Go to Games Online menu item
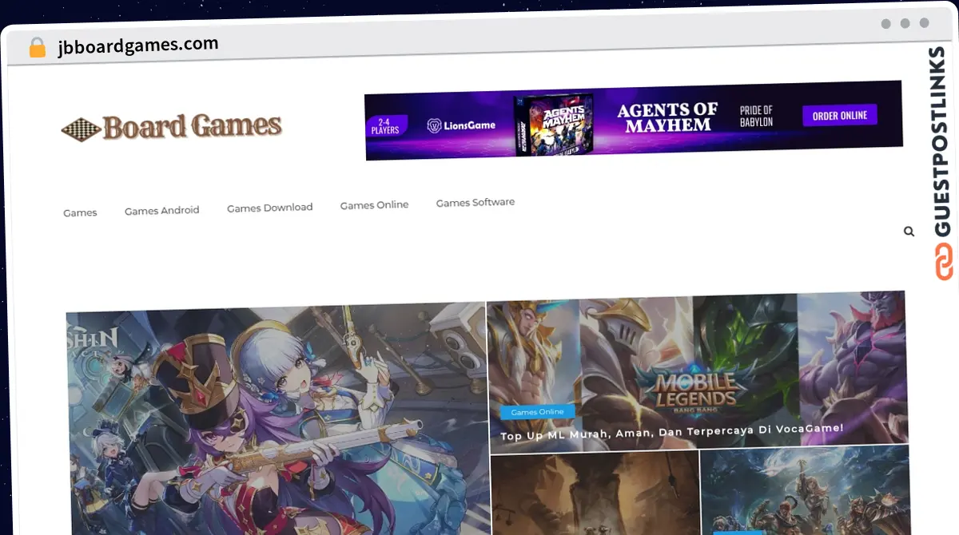 (374, 205)
